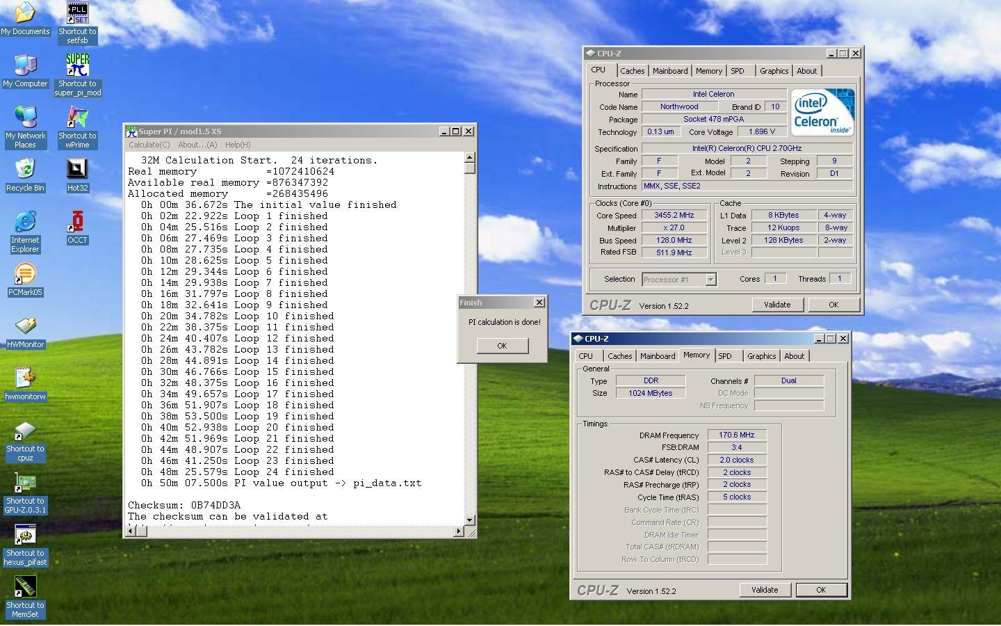
Task: Select the OCCT desktop icon
Action: point(77,227)
